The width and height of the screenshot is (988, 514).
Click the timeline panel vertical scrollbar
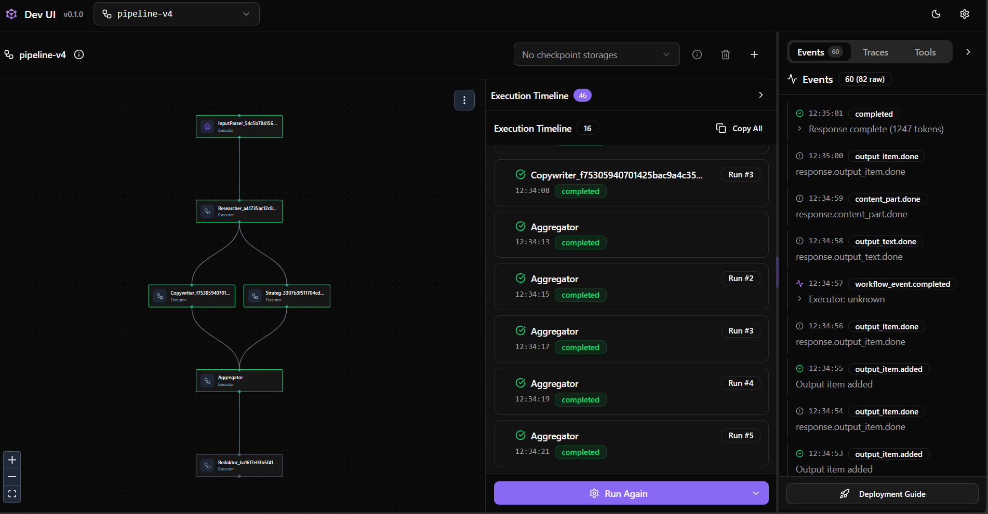point(777,272)
